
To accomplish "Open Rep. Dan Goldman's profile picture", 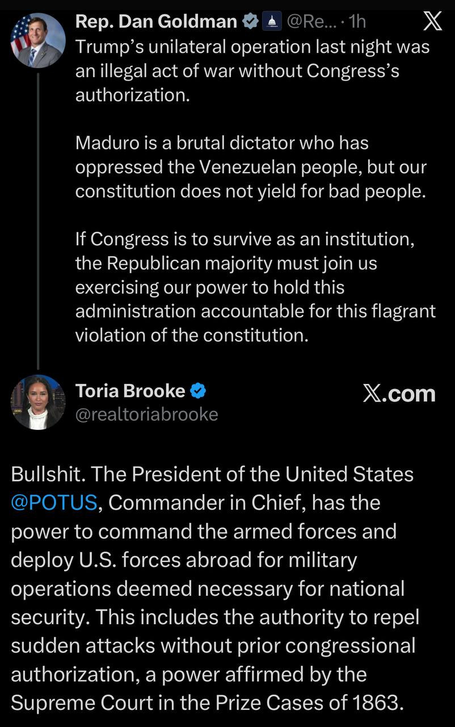I will 37,40.
